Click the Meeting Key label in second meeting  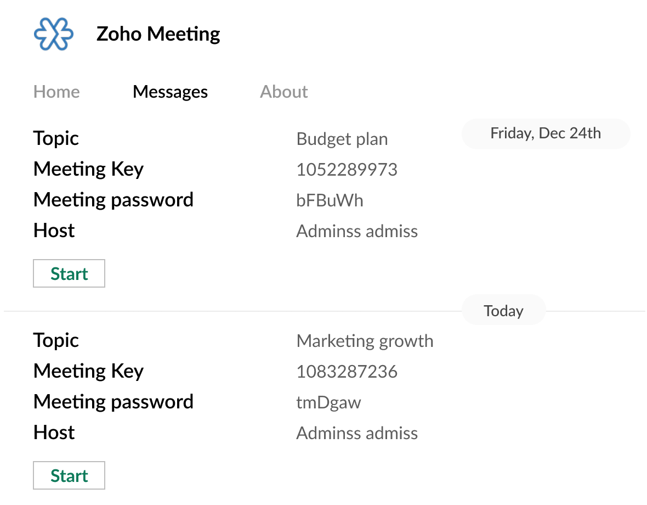click(x=88, y=372)
